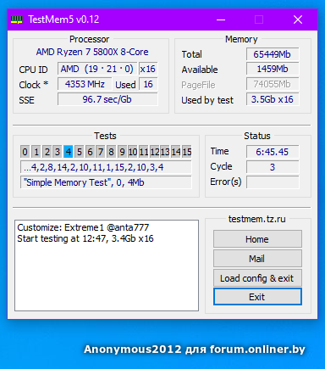Select test number 2 box
Viewport: 325px width, 369px height.
(47, 152)
